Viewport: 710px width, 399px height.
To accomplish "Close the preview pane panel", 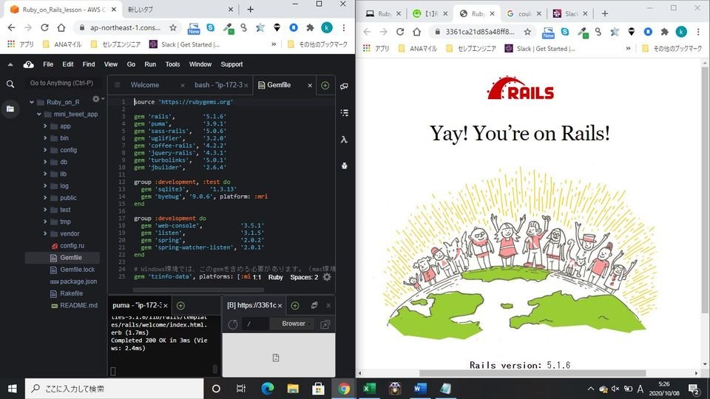I will (328, 305).
